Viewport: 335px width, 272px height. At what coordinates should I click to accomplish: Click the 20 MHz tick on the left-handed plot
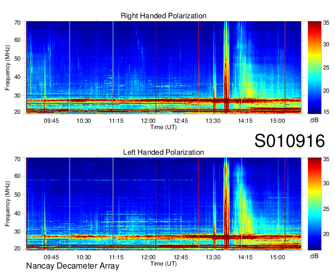pyautogui.click(x=17, y=248)
